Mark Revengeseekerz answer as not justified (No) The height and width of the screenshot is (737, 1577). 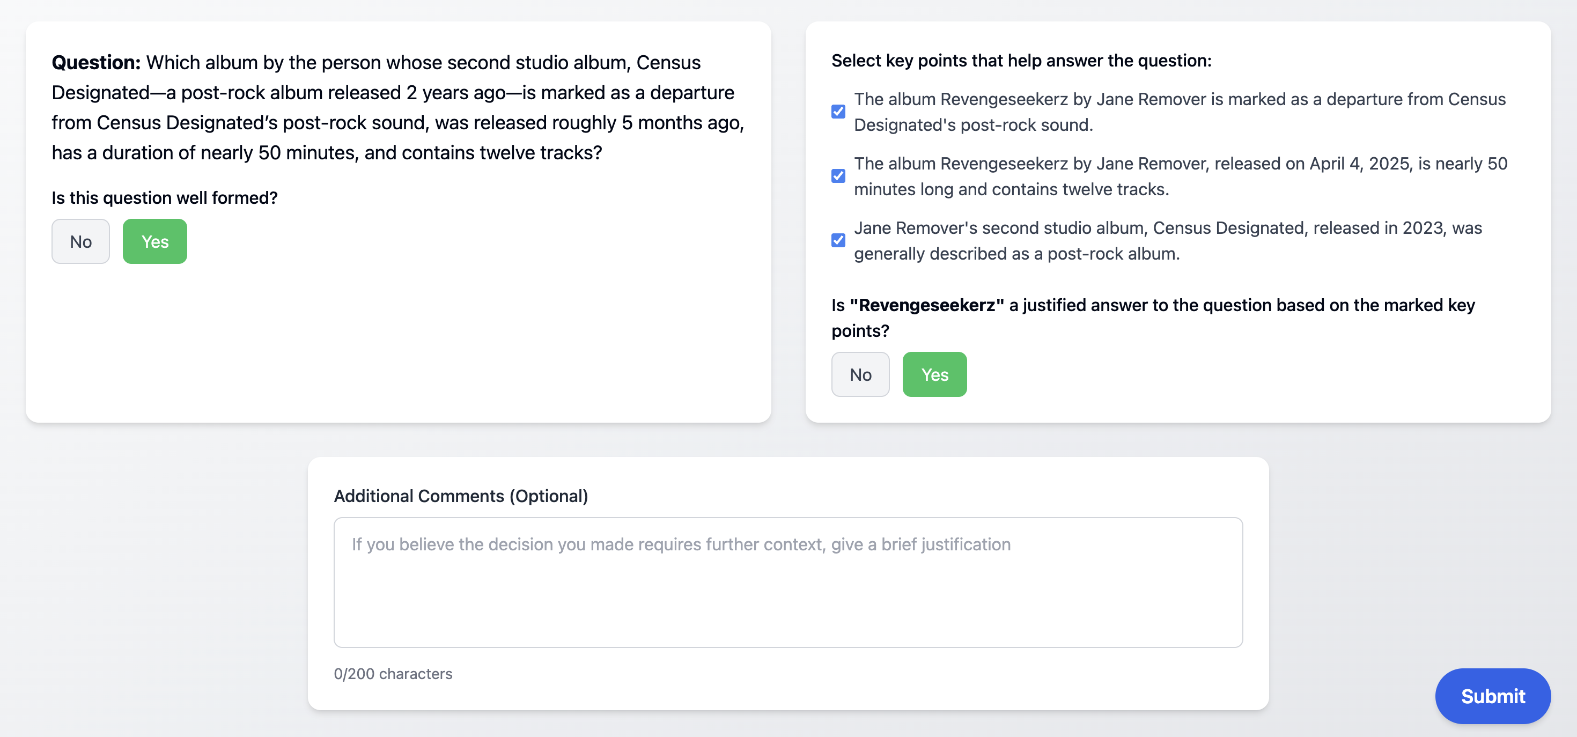coord(860,374)
